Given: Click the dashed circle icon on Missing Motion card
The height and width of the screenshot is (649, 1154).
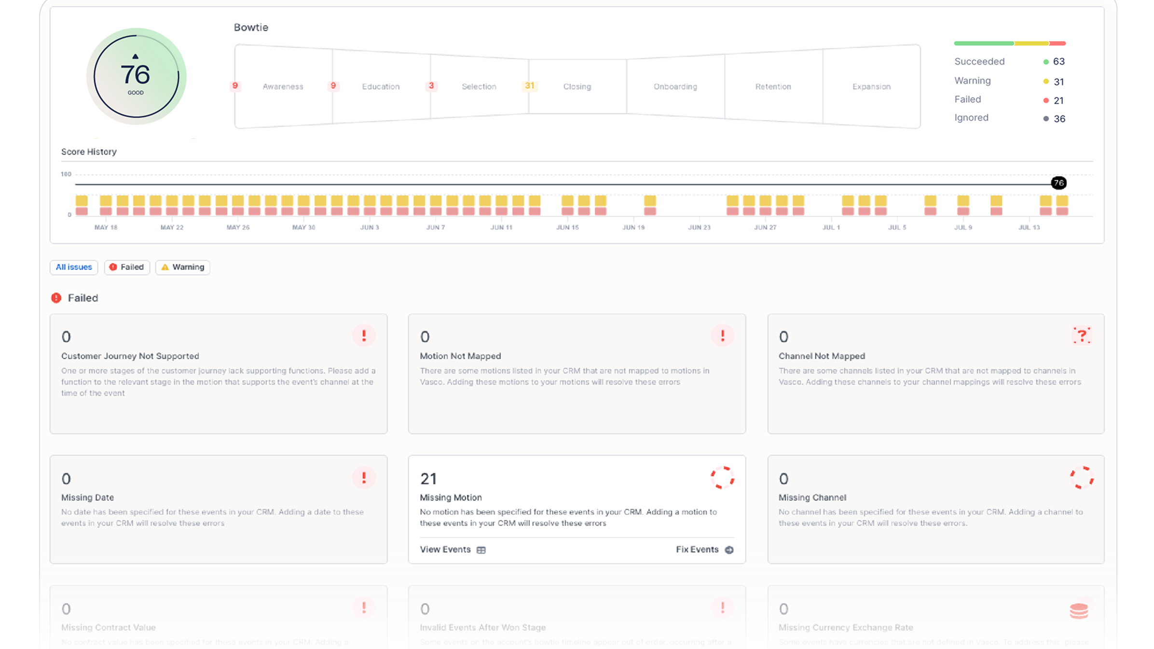Looking at the screenshot, I should [x=722, y=478].
